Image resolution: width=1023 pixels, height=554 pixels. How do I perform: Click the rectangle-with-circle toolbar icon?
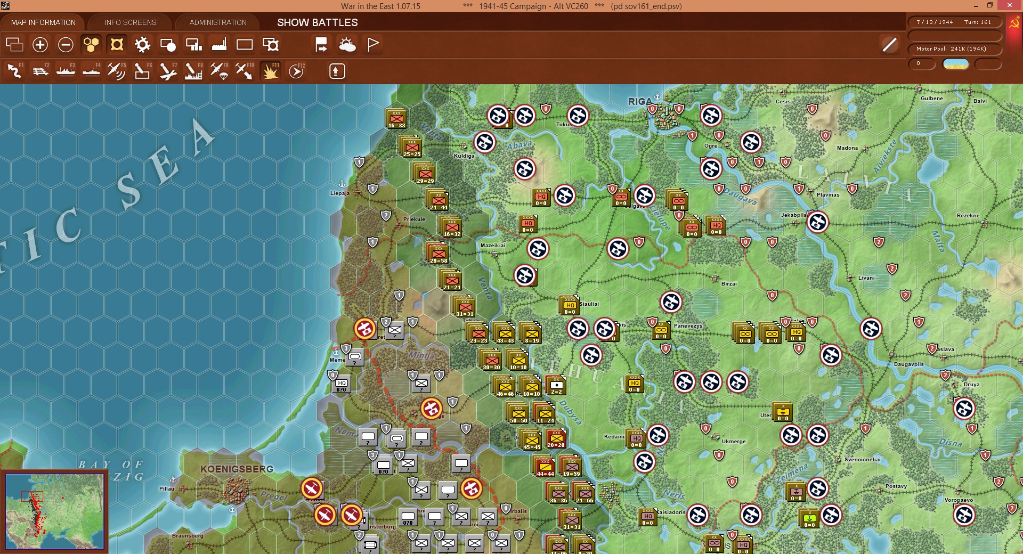click(x=168, y=45)
